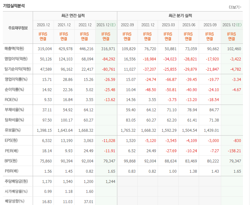Click quarterly column header 2023.06
This screenshot has width=250, height=205.
click(189, 25)
